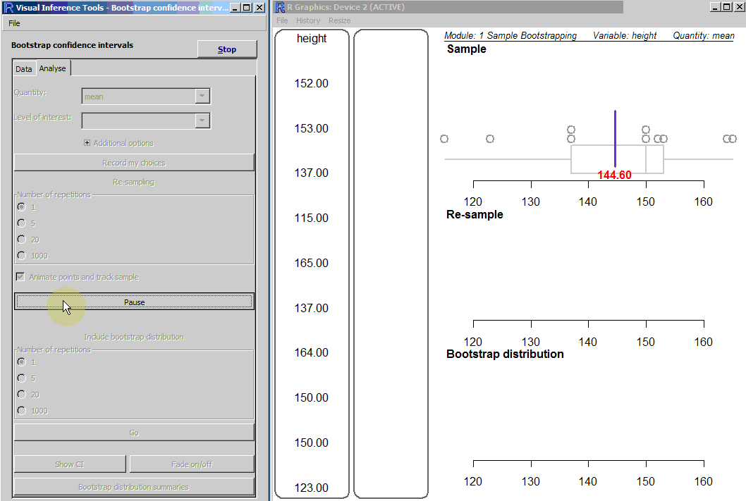Toggle Animate points and track sample checkbox
746x501 pixels.
click(21, 277)
